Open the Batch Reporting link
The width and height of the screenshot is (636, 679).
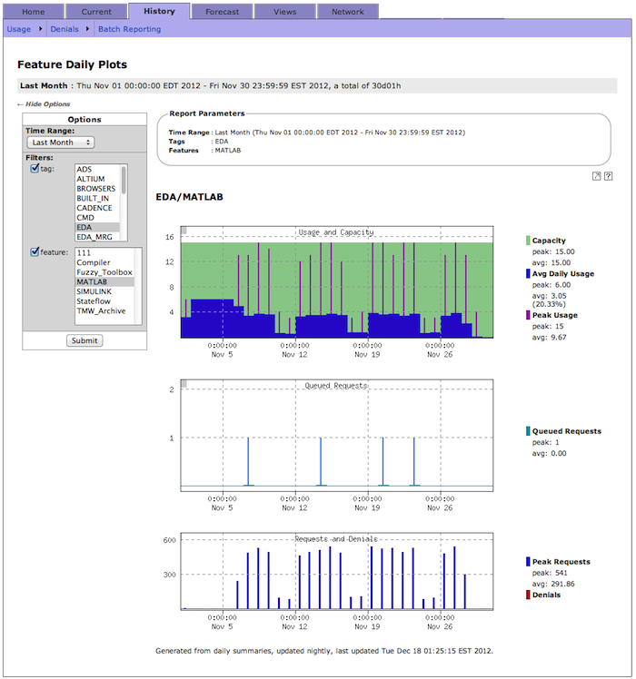coord(129,29)
